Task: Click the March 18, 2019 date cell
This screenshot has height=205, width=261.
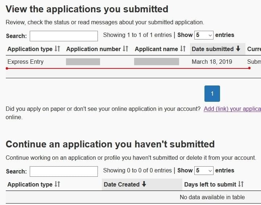Action: (x=212, y=62)
